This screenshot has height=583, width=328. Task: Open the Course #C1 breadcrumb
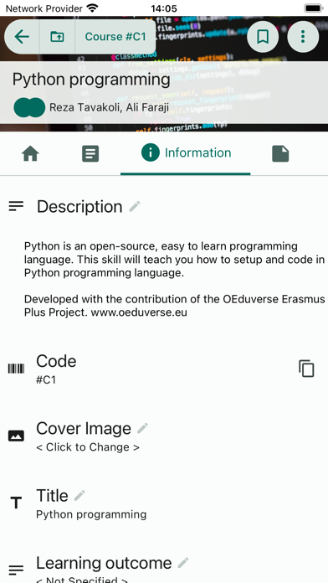click(x=115, y=37)
